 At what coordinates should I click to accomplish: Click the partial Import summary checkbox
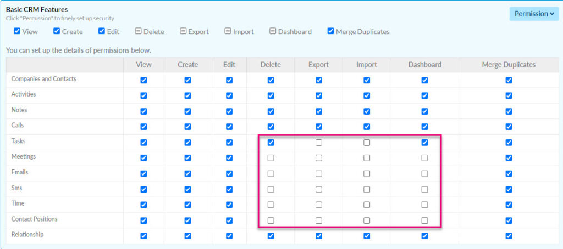(228, 31)
